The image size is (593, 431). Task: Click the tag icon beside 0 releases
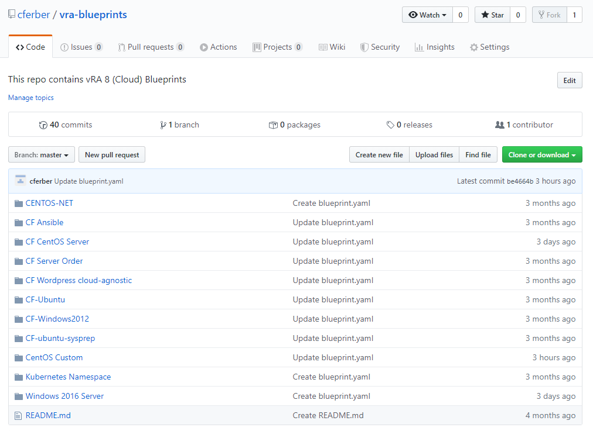click(390, 125)
